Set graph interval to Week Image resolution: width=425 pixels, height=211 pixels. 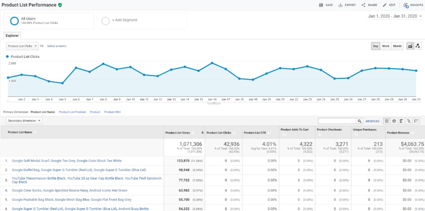click(385, 46)
